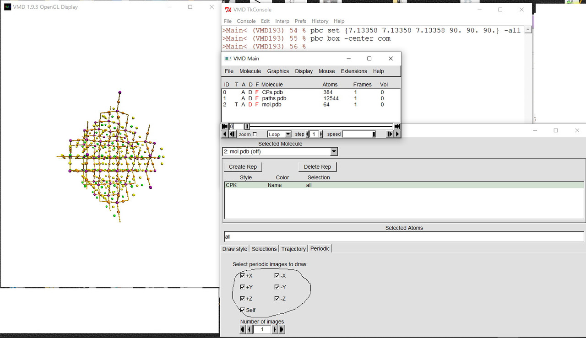Toggle the Self periodic image checkbox
Viewport: 586px width, 338px height.
(x=242, y=310)
